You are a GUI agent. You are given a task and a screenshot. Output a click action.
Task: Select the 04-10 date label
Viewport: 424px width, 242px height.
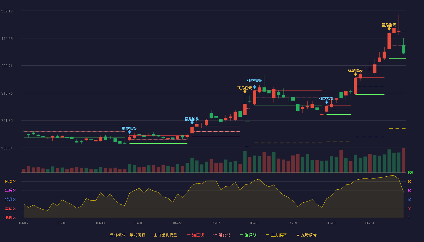point(139,223)
